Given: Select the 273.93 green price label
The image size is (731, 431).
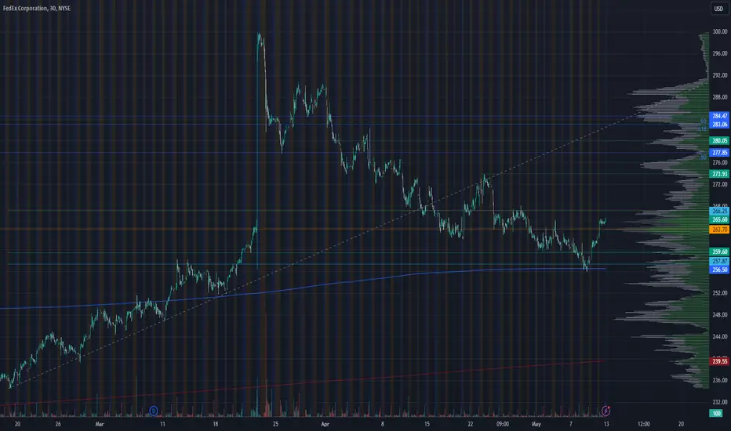Looking at the screenshot, I should click(x=719, y=174).
